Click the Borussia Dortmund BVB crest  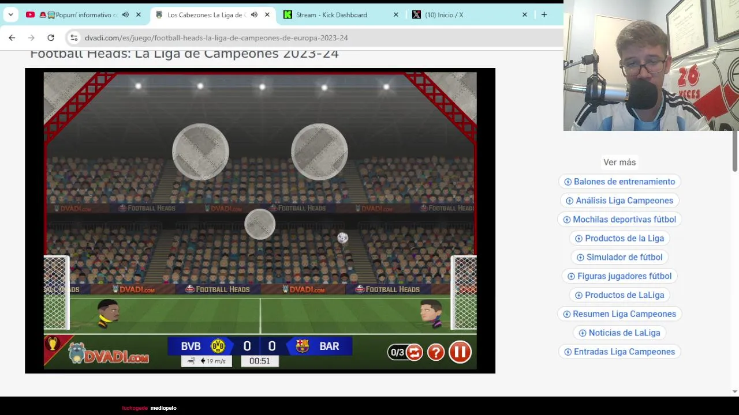pyautogui.click(x=218, y=346)
